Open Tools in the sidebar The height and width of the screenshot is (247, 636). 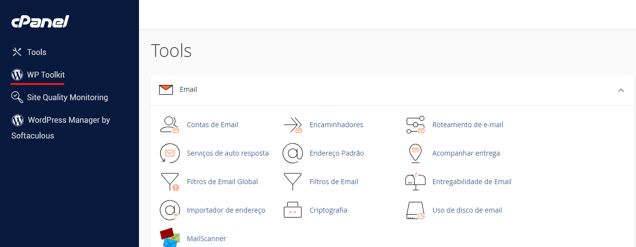36,52
